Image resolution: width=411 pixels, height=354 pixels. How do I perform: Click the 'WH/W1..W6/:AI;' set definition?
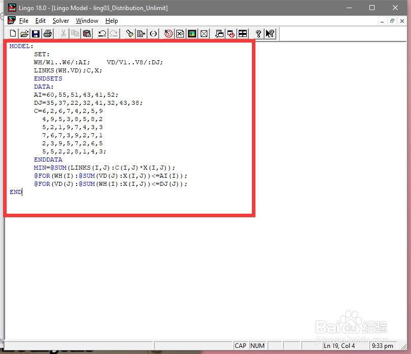[x=62, y=62]
